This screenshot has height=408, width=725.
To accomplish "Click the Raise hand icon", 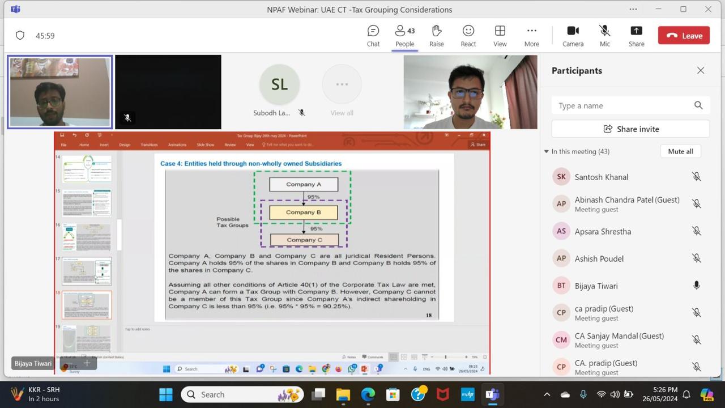I will point(436,35).
